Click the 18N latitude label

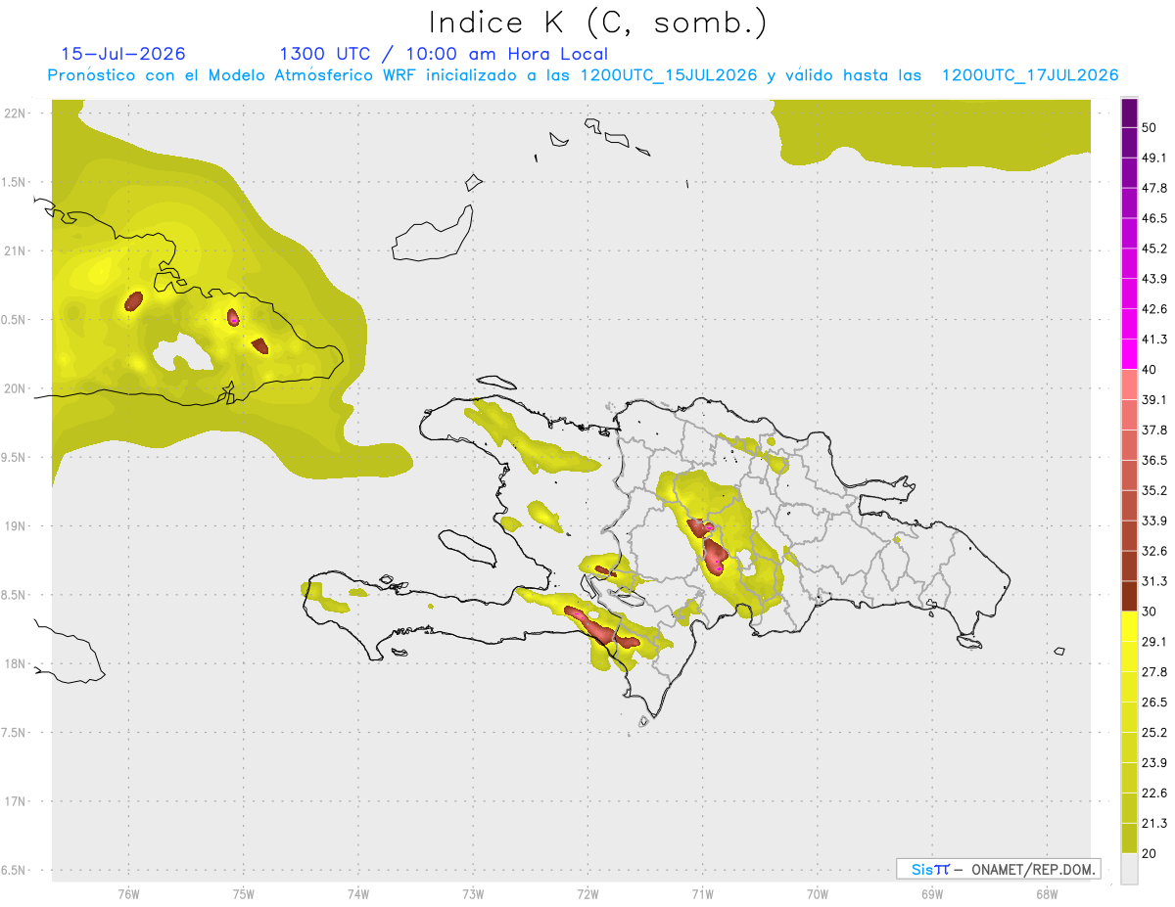point(15,663)
